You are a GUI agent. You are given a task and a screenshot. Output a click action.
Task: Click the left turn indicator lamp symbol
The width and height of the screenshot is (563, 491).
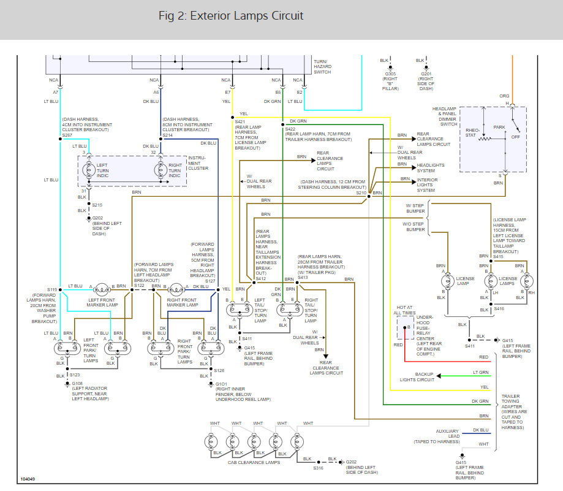pyautogui.click(x=89, y=170)
